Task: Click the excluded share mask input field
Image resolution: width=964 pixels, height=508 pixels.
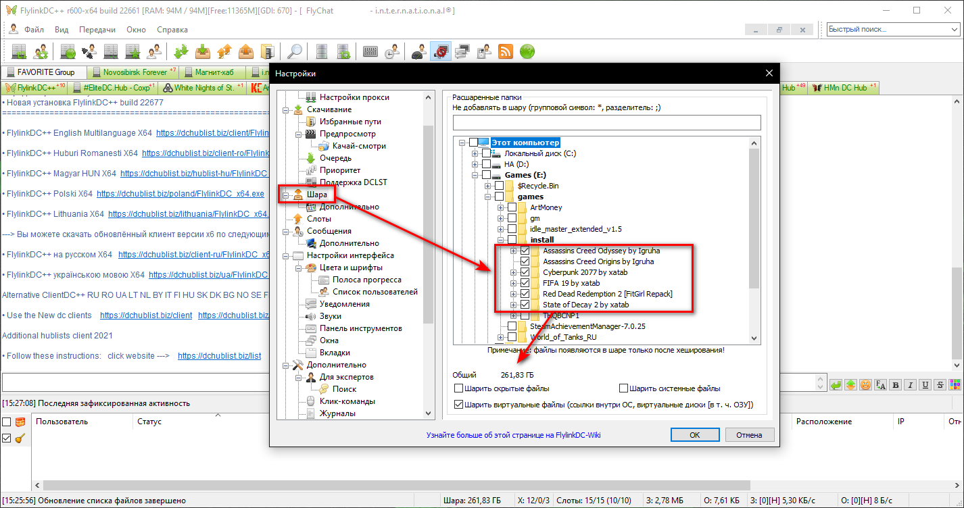Action: [606, 122]
